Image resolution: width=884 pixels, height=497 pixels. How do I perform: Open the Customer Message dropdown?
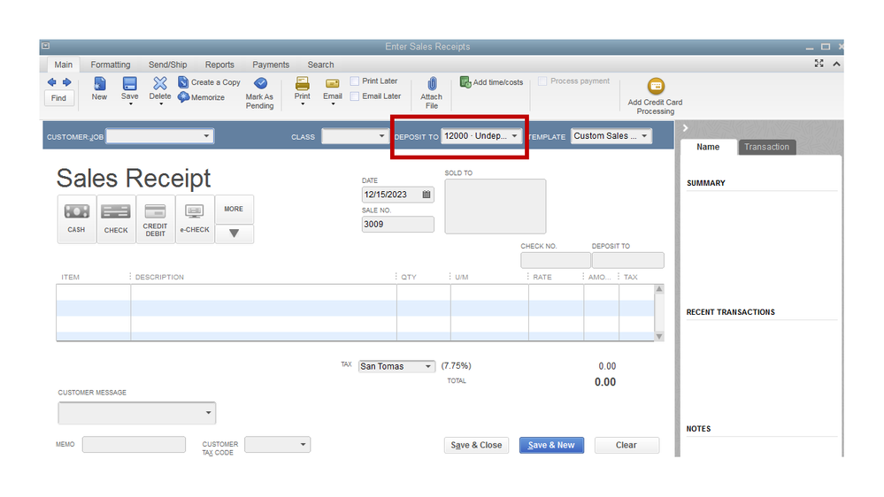(x=208, y=413)
